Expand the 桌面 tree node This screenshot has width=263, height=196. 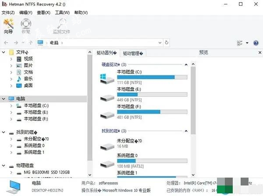coord(11,86)
